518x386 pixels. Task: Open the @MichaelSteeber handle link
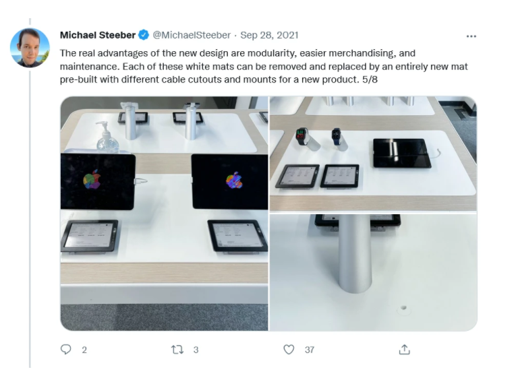pos(192,35)
